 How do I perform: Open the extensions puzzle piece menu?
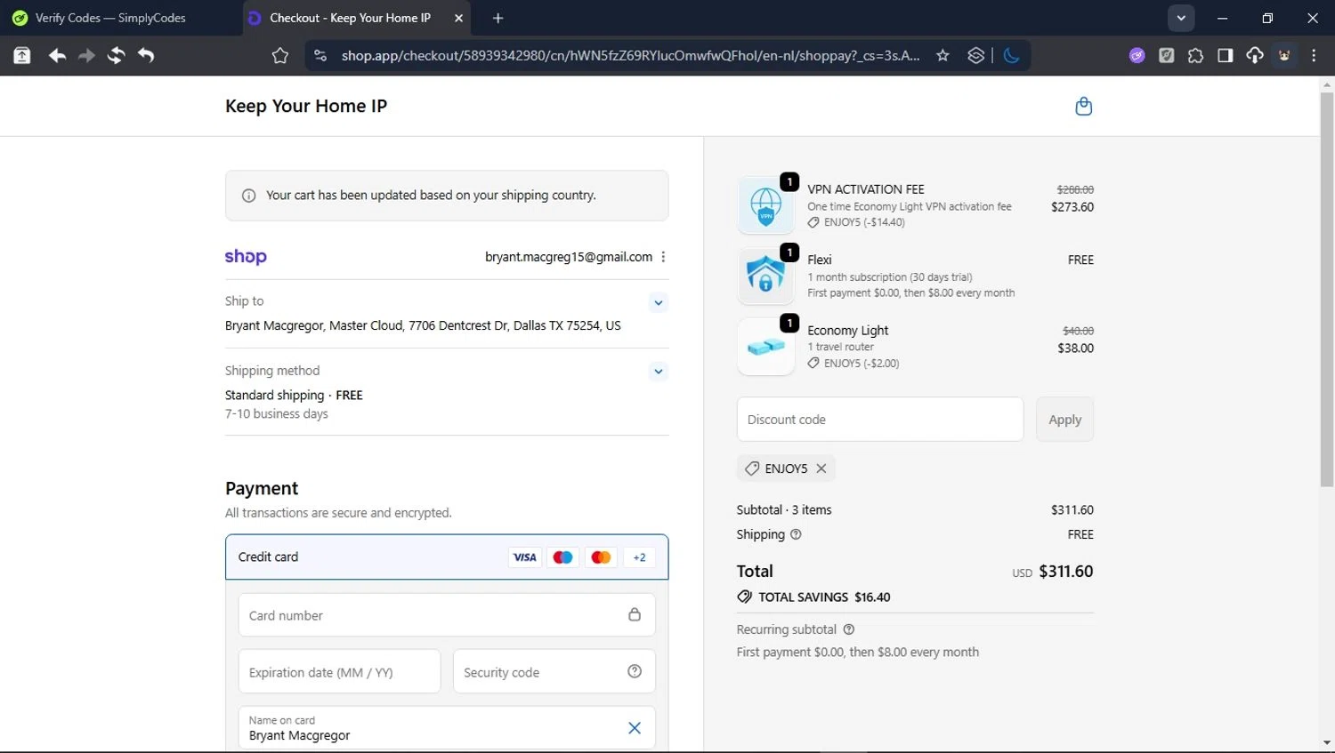[1195, 55]
